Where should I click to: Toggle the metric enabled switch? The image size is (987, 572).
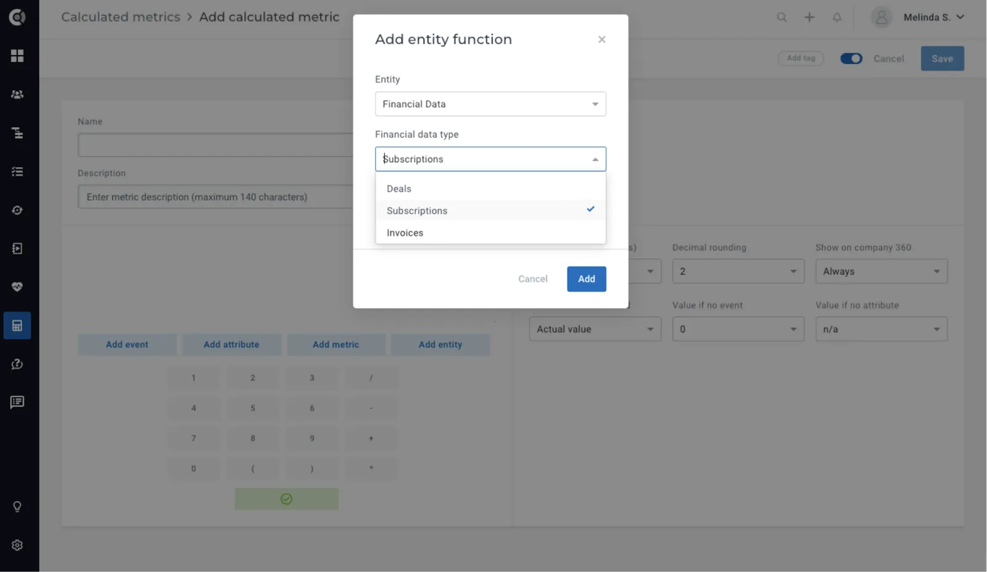click(851, 59)
